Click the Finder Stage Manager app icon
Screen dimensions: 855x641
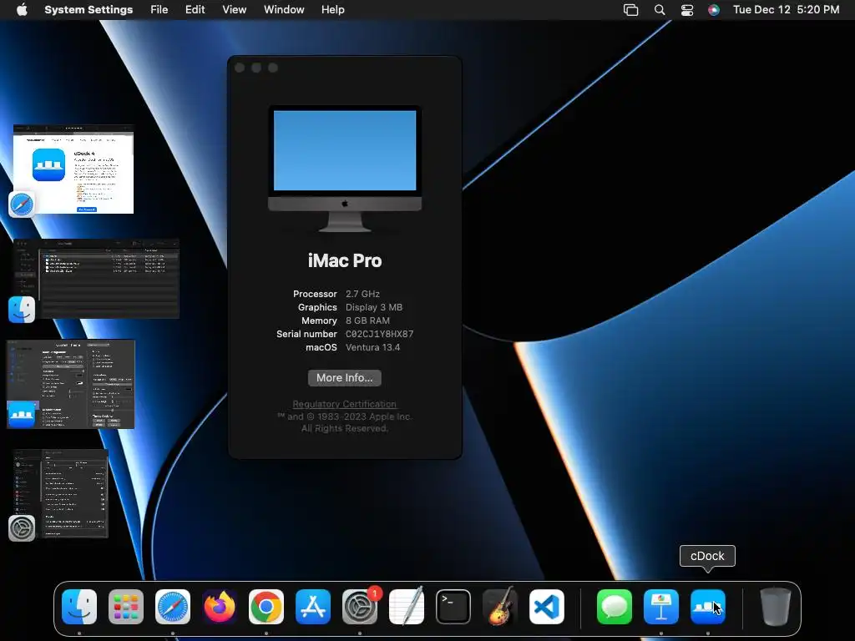[x=22, y=310]
